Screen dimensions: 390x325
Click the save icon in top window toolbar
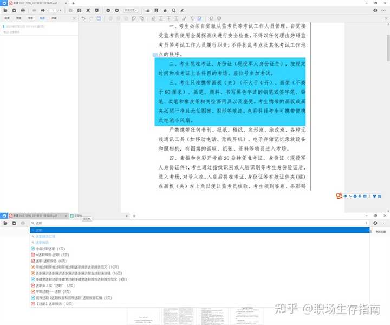pyautogui.click(x=14, y=10)
